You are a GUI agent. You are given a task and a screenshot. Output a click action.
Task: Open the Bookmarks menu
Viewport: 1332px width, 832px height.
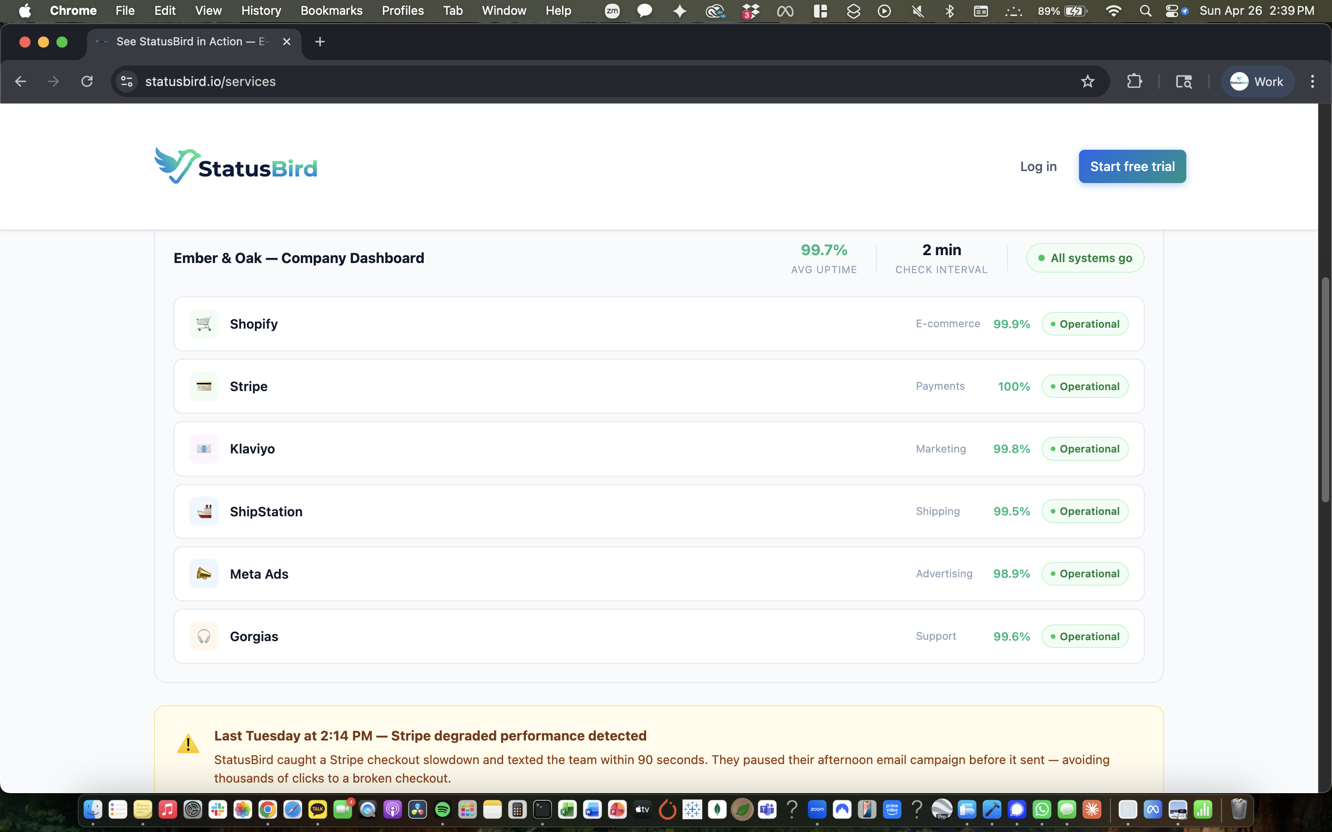pyautogui.click(x=331, y=11)
